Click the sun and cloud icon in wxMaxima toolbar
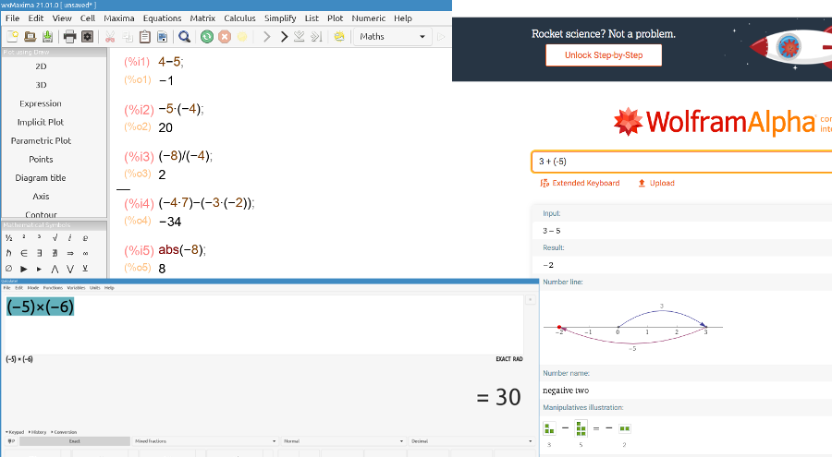The image size is (832, 457). [339, 37]
